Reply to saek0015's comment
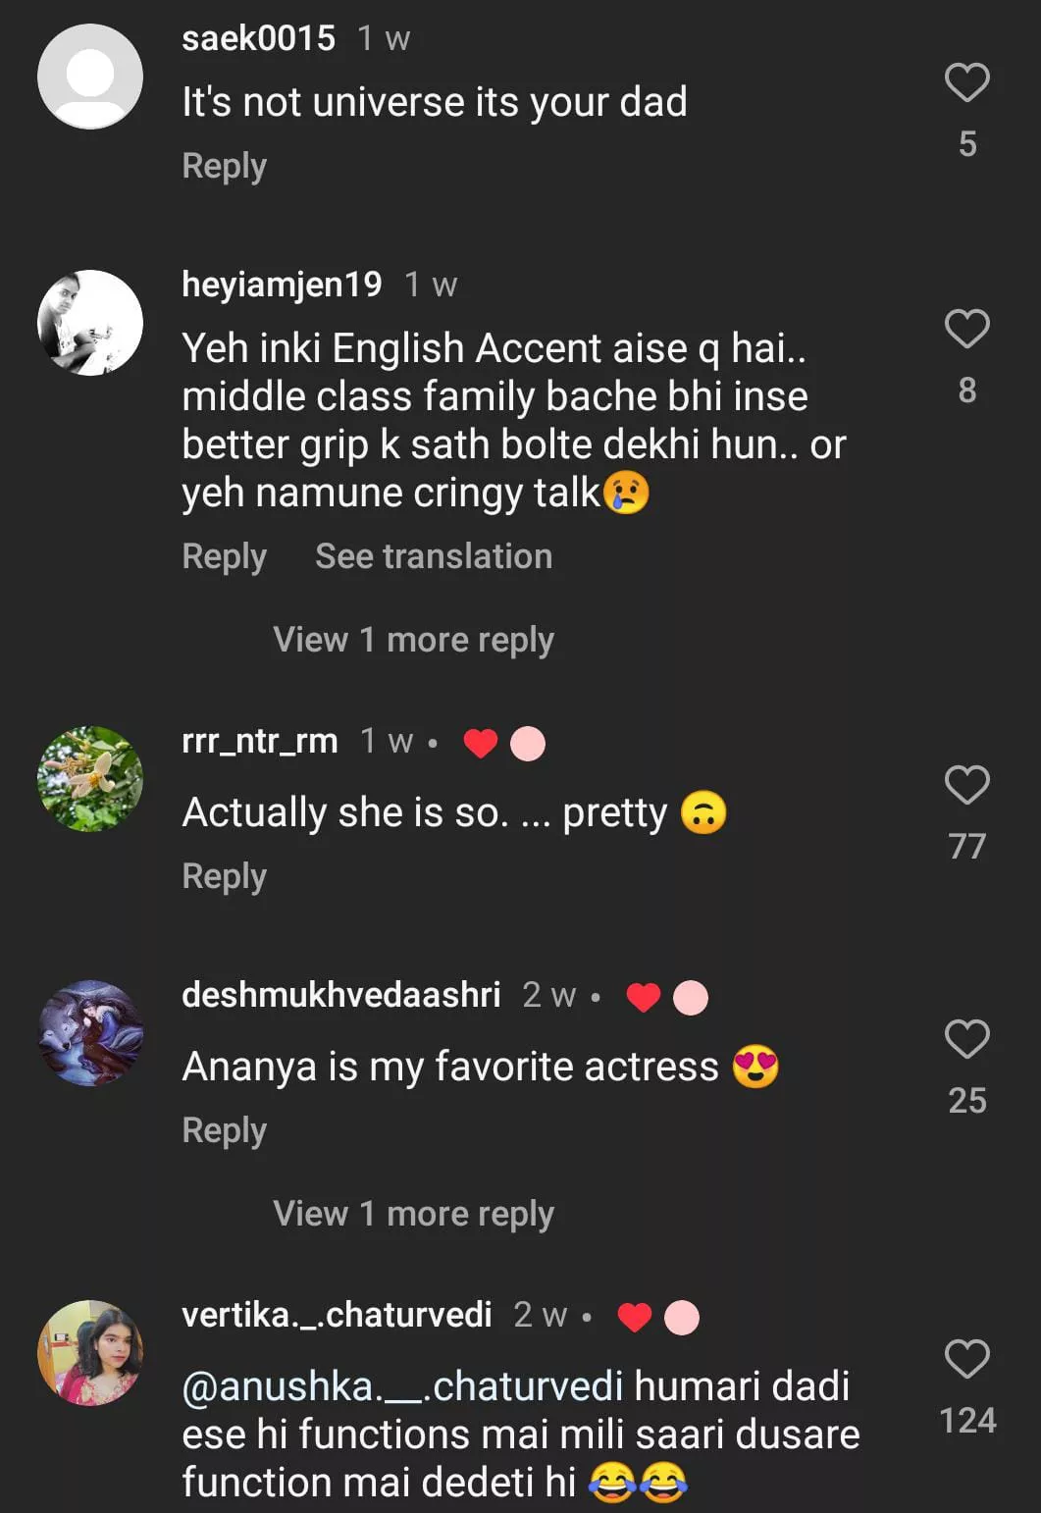The image size is (1041, 1513). point(224,166)
